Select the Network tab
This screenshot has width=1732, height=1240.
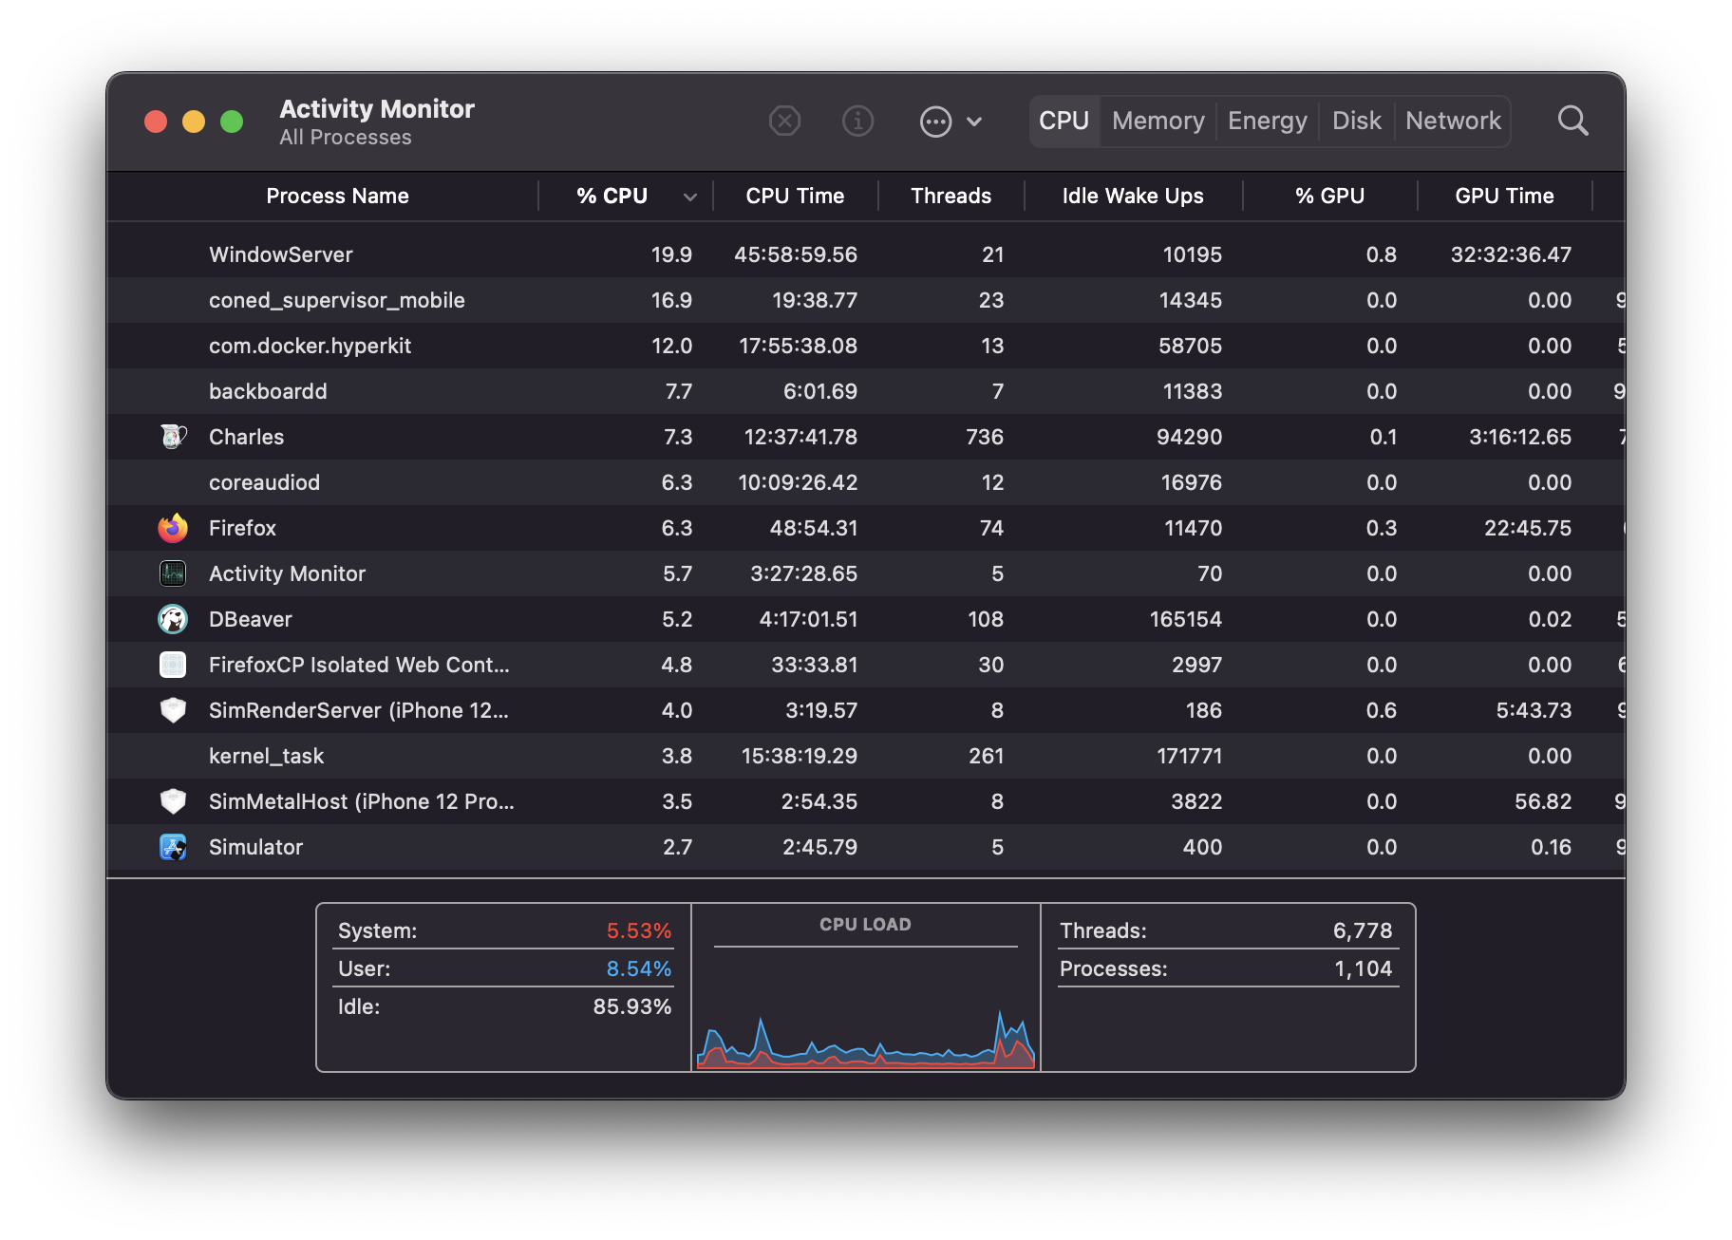(x=1453, y=122)
